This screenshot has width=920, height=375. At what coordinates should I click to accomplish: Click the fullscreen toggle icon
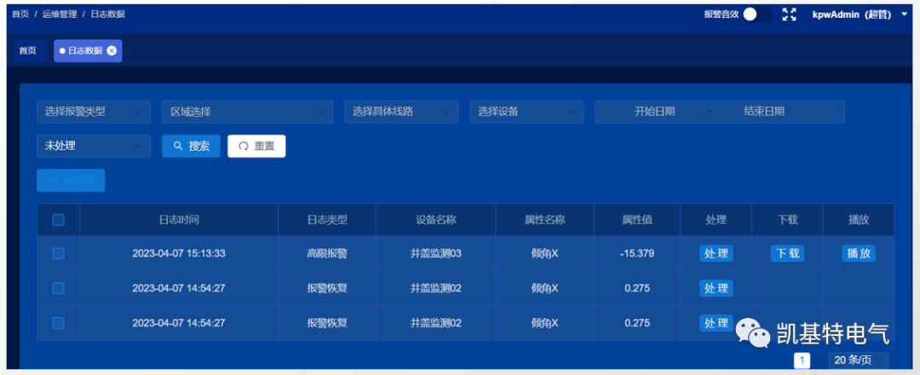pos(789,14)
